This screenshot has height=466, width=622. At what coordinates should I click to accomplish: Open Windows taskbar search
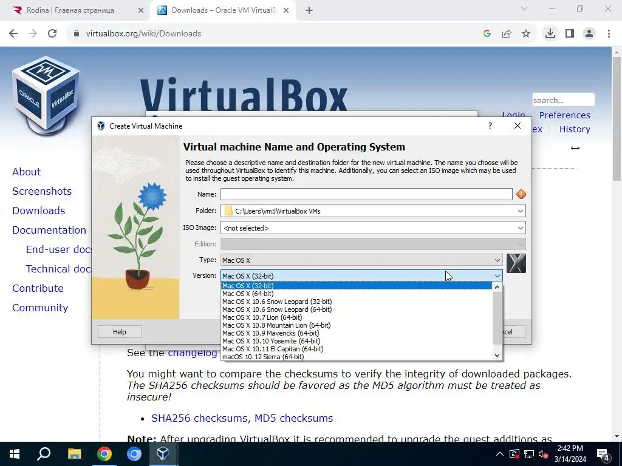44,454
